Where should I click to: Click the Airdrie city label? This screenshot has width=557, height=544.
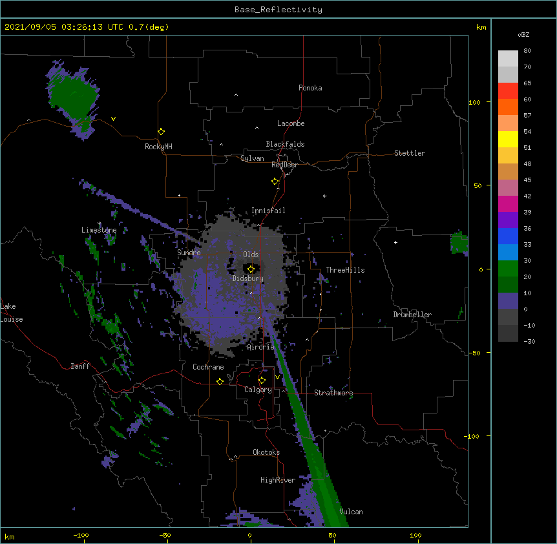point(261,347)
